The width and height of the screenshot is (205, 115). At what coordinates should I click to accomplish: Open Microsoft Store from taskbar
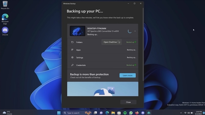[x=119, y=113]
